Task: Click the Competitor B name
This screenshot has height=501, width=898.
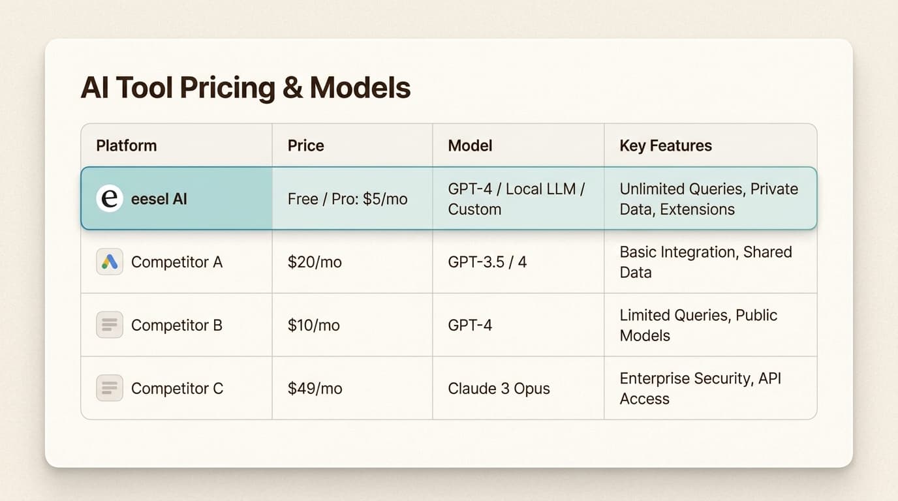Action: pos(177,325)
